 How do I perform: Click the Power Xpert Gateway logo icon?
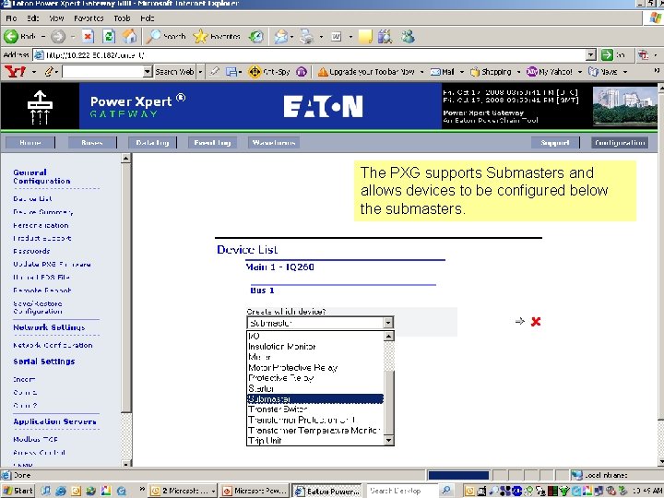coord(40,107)
